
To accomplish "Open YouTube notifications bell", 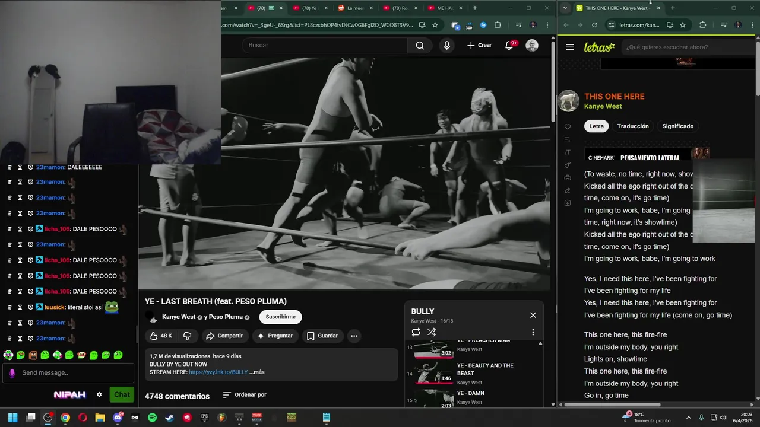I will 509,45.
